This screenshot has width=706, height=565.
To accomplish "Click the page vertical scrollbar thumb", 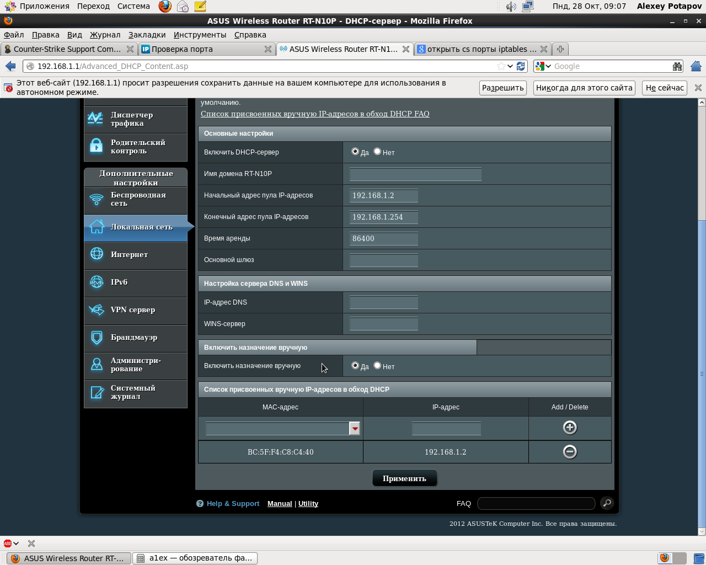I will pyautogui.click(x=702, y=374).
